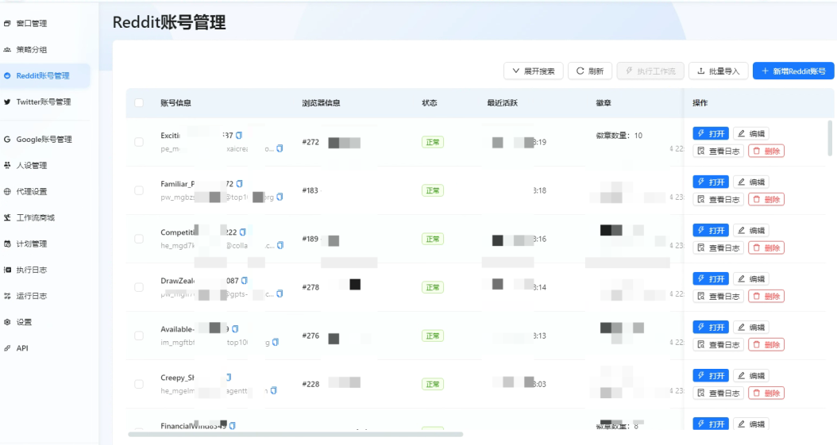Screen dimensions: 837x445
Task: Click 查看日志 for browser #278 row
Action: [x=719, y=297]
